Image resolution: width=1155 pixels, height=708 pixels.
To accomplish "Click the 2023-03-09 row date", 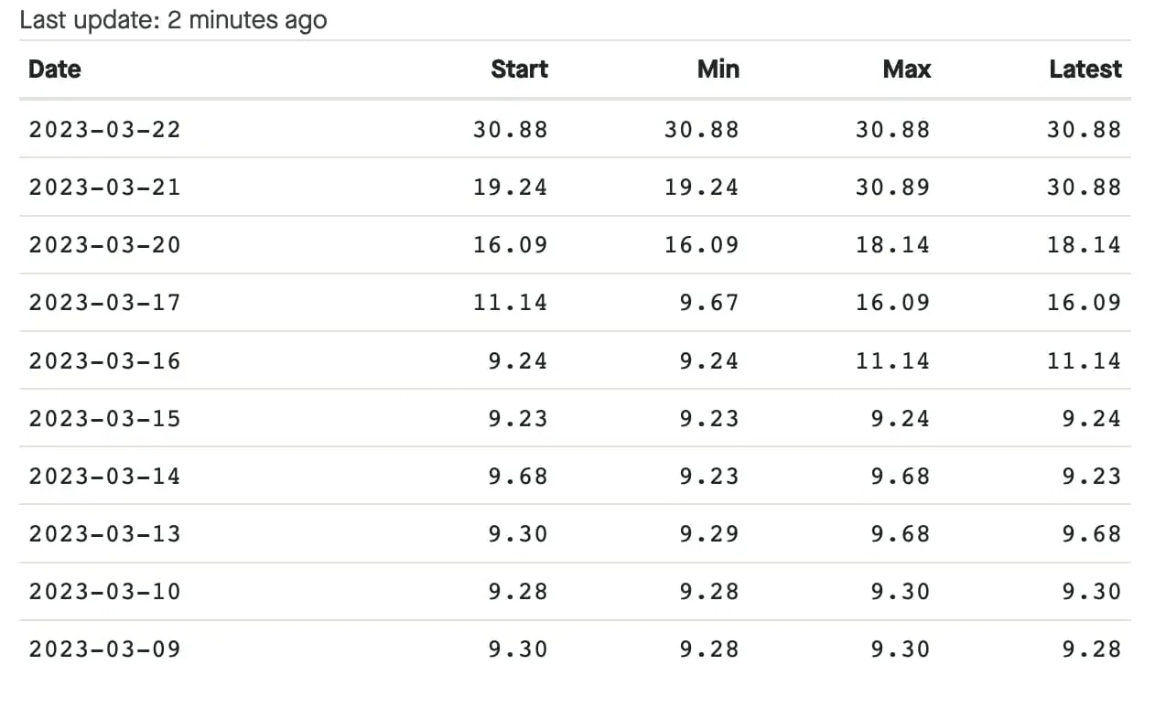I will [104, 649].
